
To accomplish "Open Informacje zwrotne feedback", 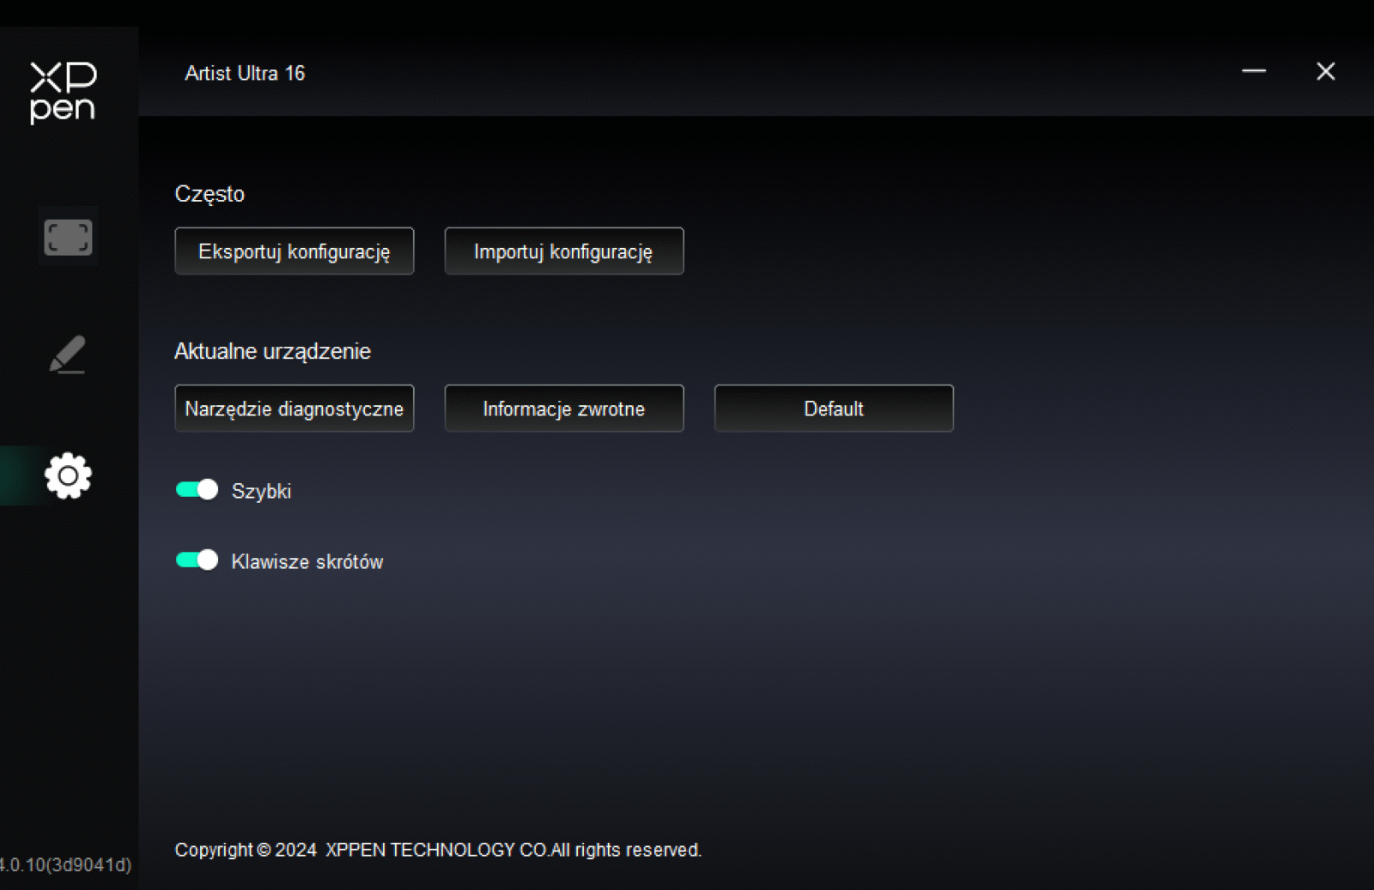I will point(564,409).
